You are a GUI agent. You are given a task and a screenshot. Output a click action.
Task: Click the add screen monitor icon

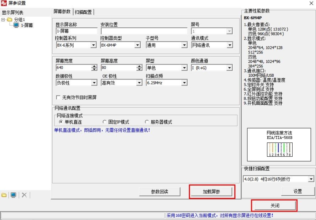[x=13, y=195]
